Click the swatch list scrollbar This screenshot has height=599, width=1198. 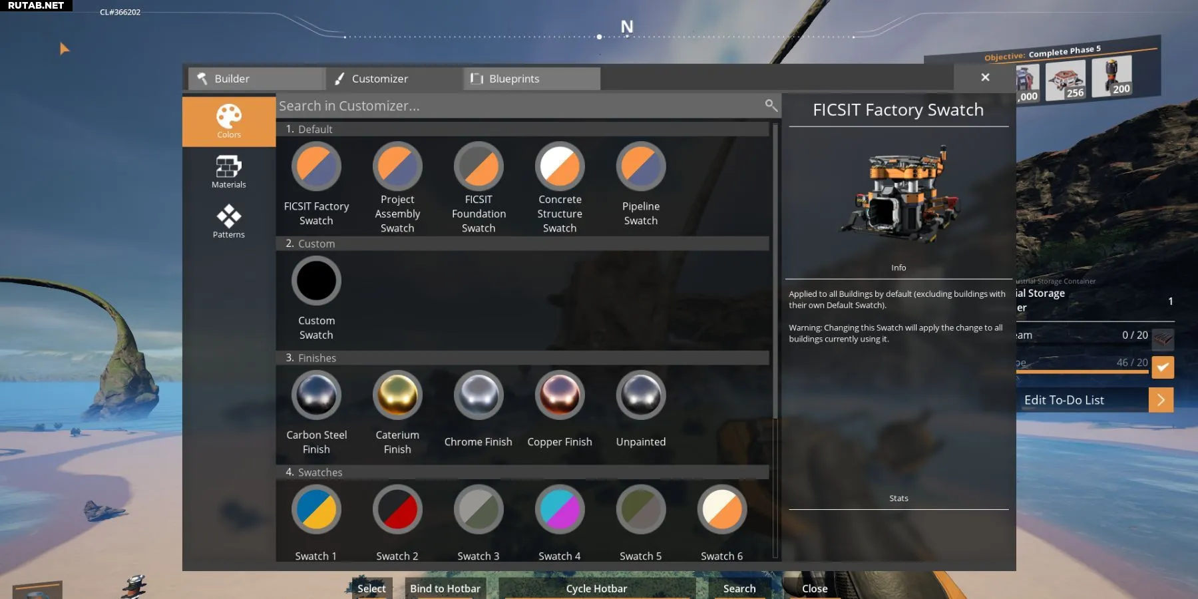775,271
